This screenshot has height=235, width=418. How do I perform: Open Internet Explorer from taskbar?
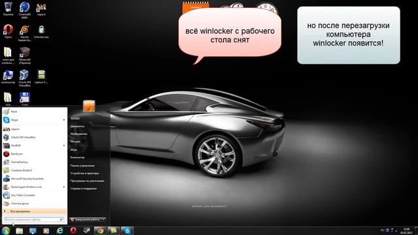pyautogui.click(x=59, y=230)
